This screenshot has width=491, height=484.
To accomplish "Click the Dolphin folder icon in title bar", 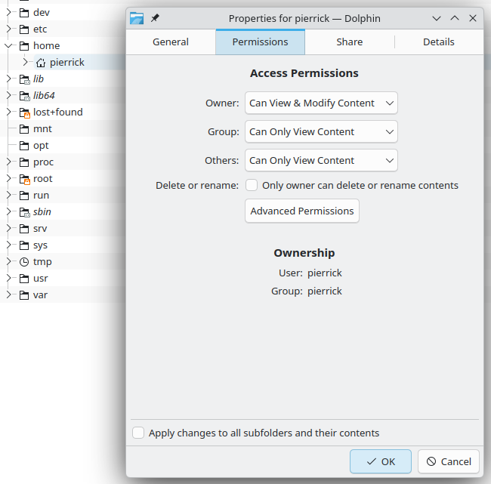I will point(137,18).
